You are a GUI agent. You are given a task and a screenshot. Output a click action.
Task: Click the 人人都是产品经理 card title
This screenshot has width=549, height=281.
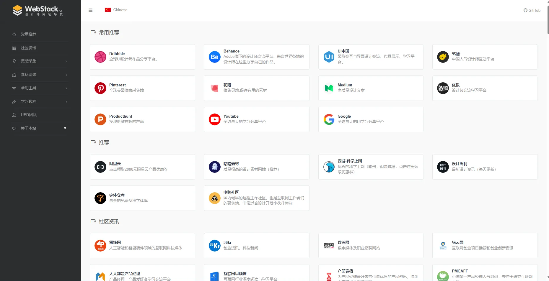point(125,274)
